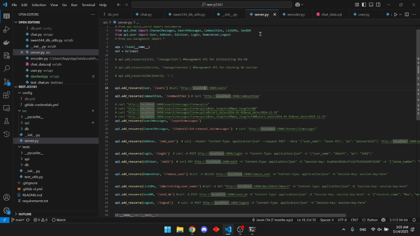The height and width of the screenshot is (236, 420).
Task: Split the editor to the right
Action: point(407,15)
